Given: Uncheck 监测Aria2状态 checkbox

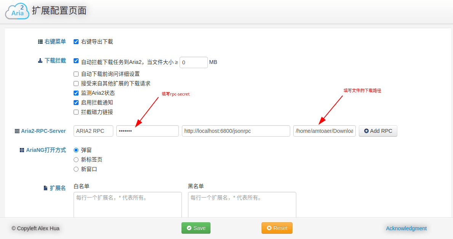Looking at the screenshot, I should (x=76, y=93).
